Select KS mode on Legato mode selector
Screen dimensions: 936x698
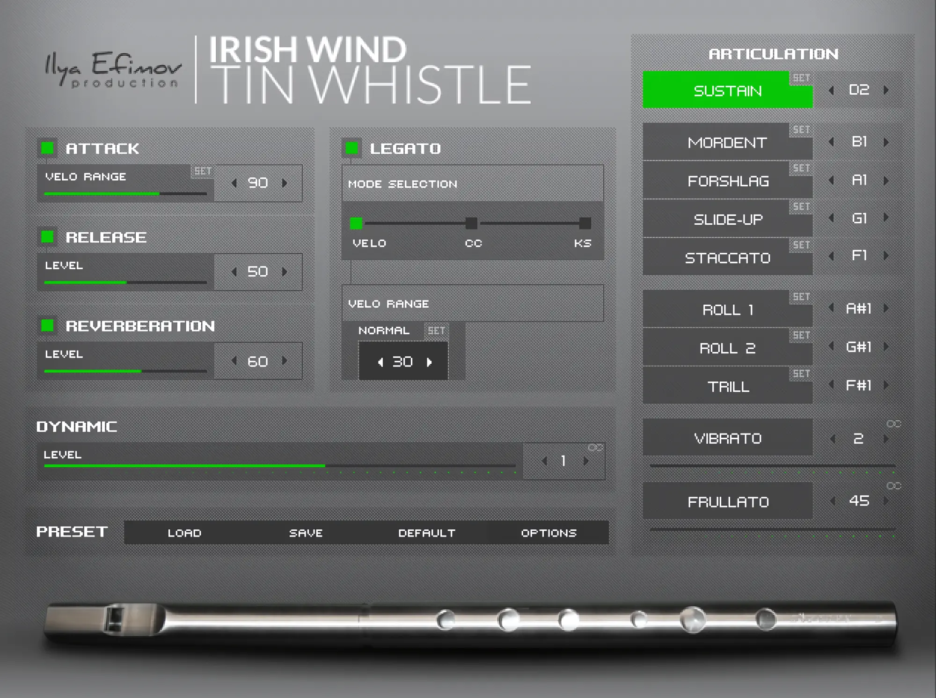[x=585, y=223]
